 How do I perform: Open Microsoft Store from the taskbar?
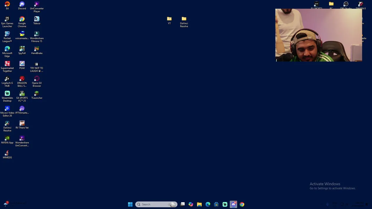coord(216,204)
